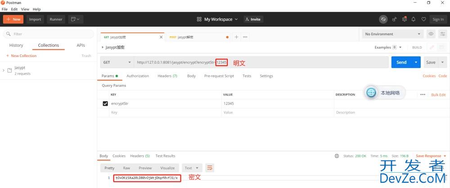Screen dimensions: 450x188
Task: Click the Save button
Action: coord(431,62)
